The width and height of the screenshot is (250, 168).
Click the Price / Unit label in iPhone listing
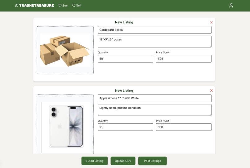163,121
